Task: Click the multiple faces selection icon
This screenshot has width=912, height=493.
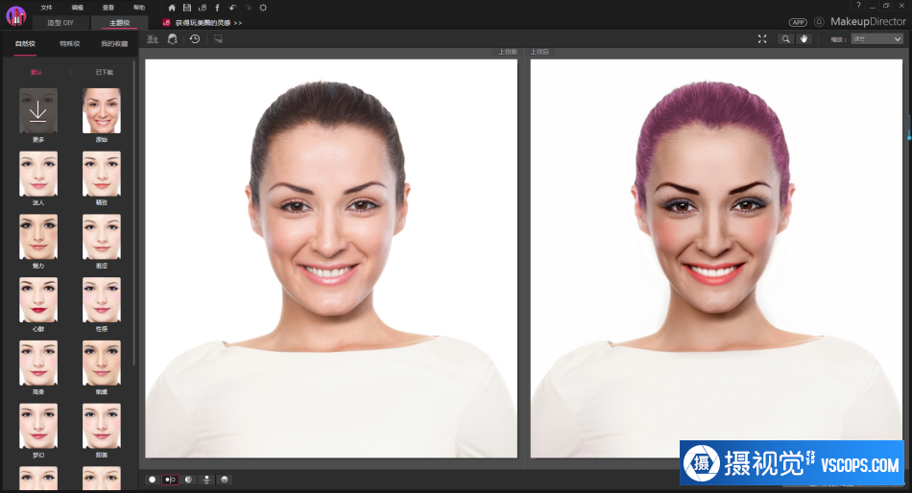Action: (153, 39)
